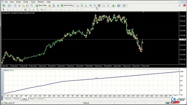Select the Trendline drawing tool
The width and height of the screenshot is (187, 105).
pyautogui.click(x=21, y=10)
